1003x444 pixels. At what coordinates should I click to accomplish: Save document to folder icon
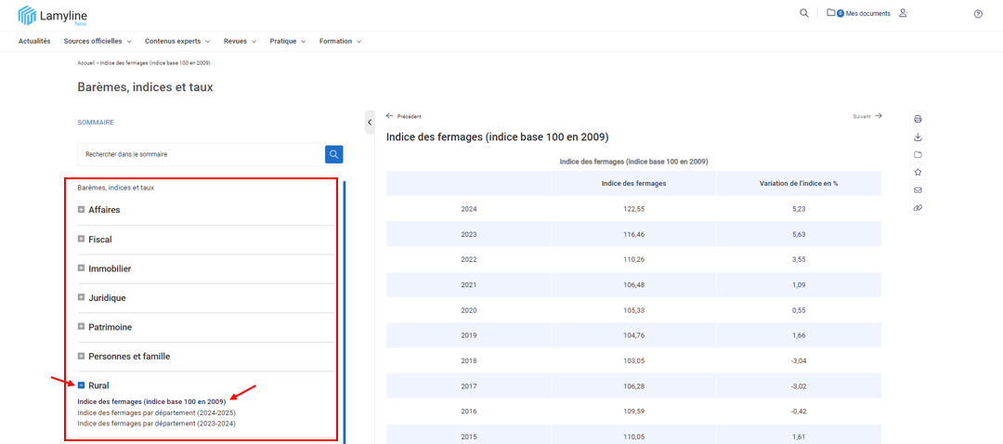tap(918, 154)
